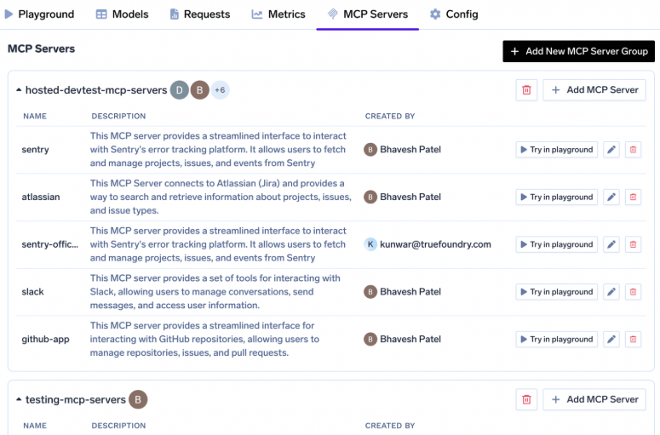Viewport: 660px width, 435px height.
Task: Click the sentry-offic... server name
Action: point(50,244)
